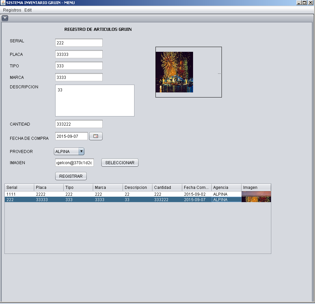Sort by the Serial column header
This screenshot has height=304, width=315.
pos(19,187)
